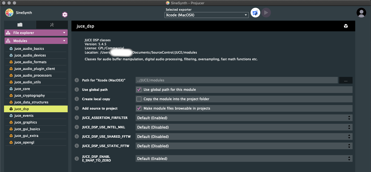Click info icon for JUCE_DSP_USE_SHARED_FFTW

77,136
